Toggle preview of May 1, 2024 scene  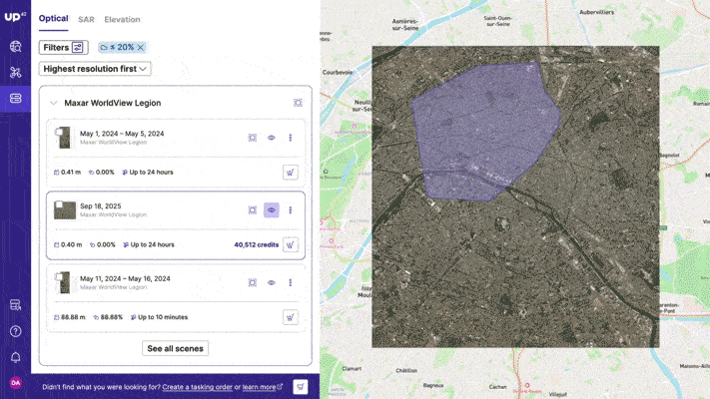[x=272, y=138]
